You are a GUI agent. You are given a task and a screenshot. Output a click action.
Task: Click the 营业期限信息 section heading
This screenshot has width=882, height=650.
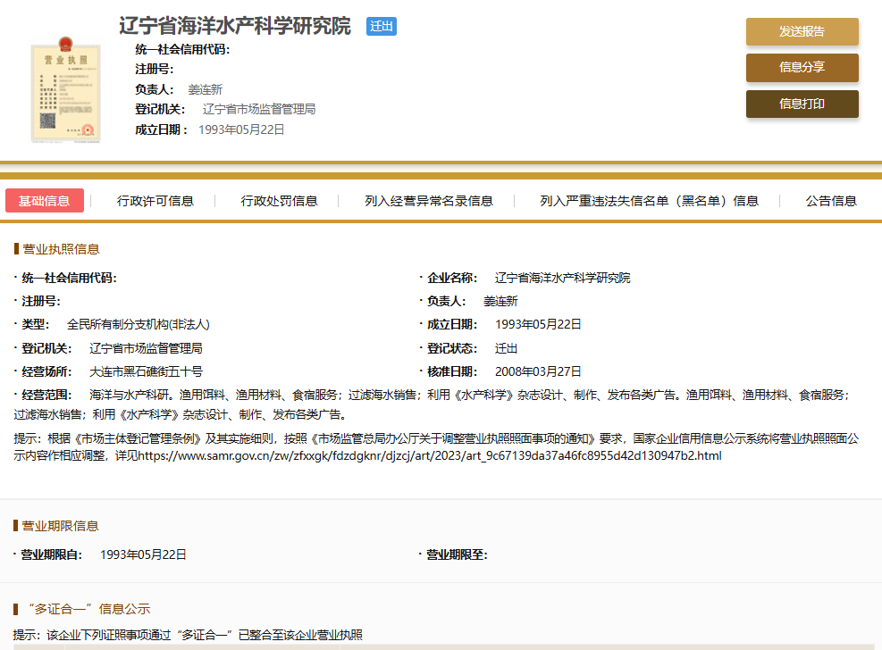[61, 526]
